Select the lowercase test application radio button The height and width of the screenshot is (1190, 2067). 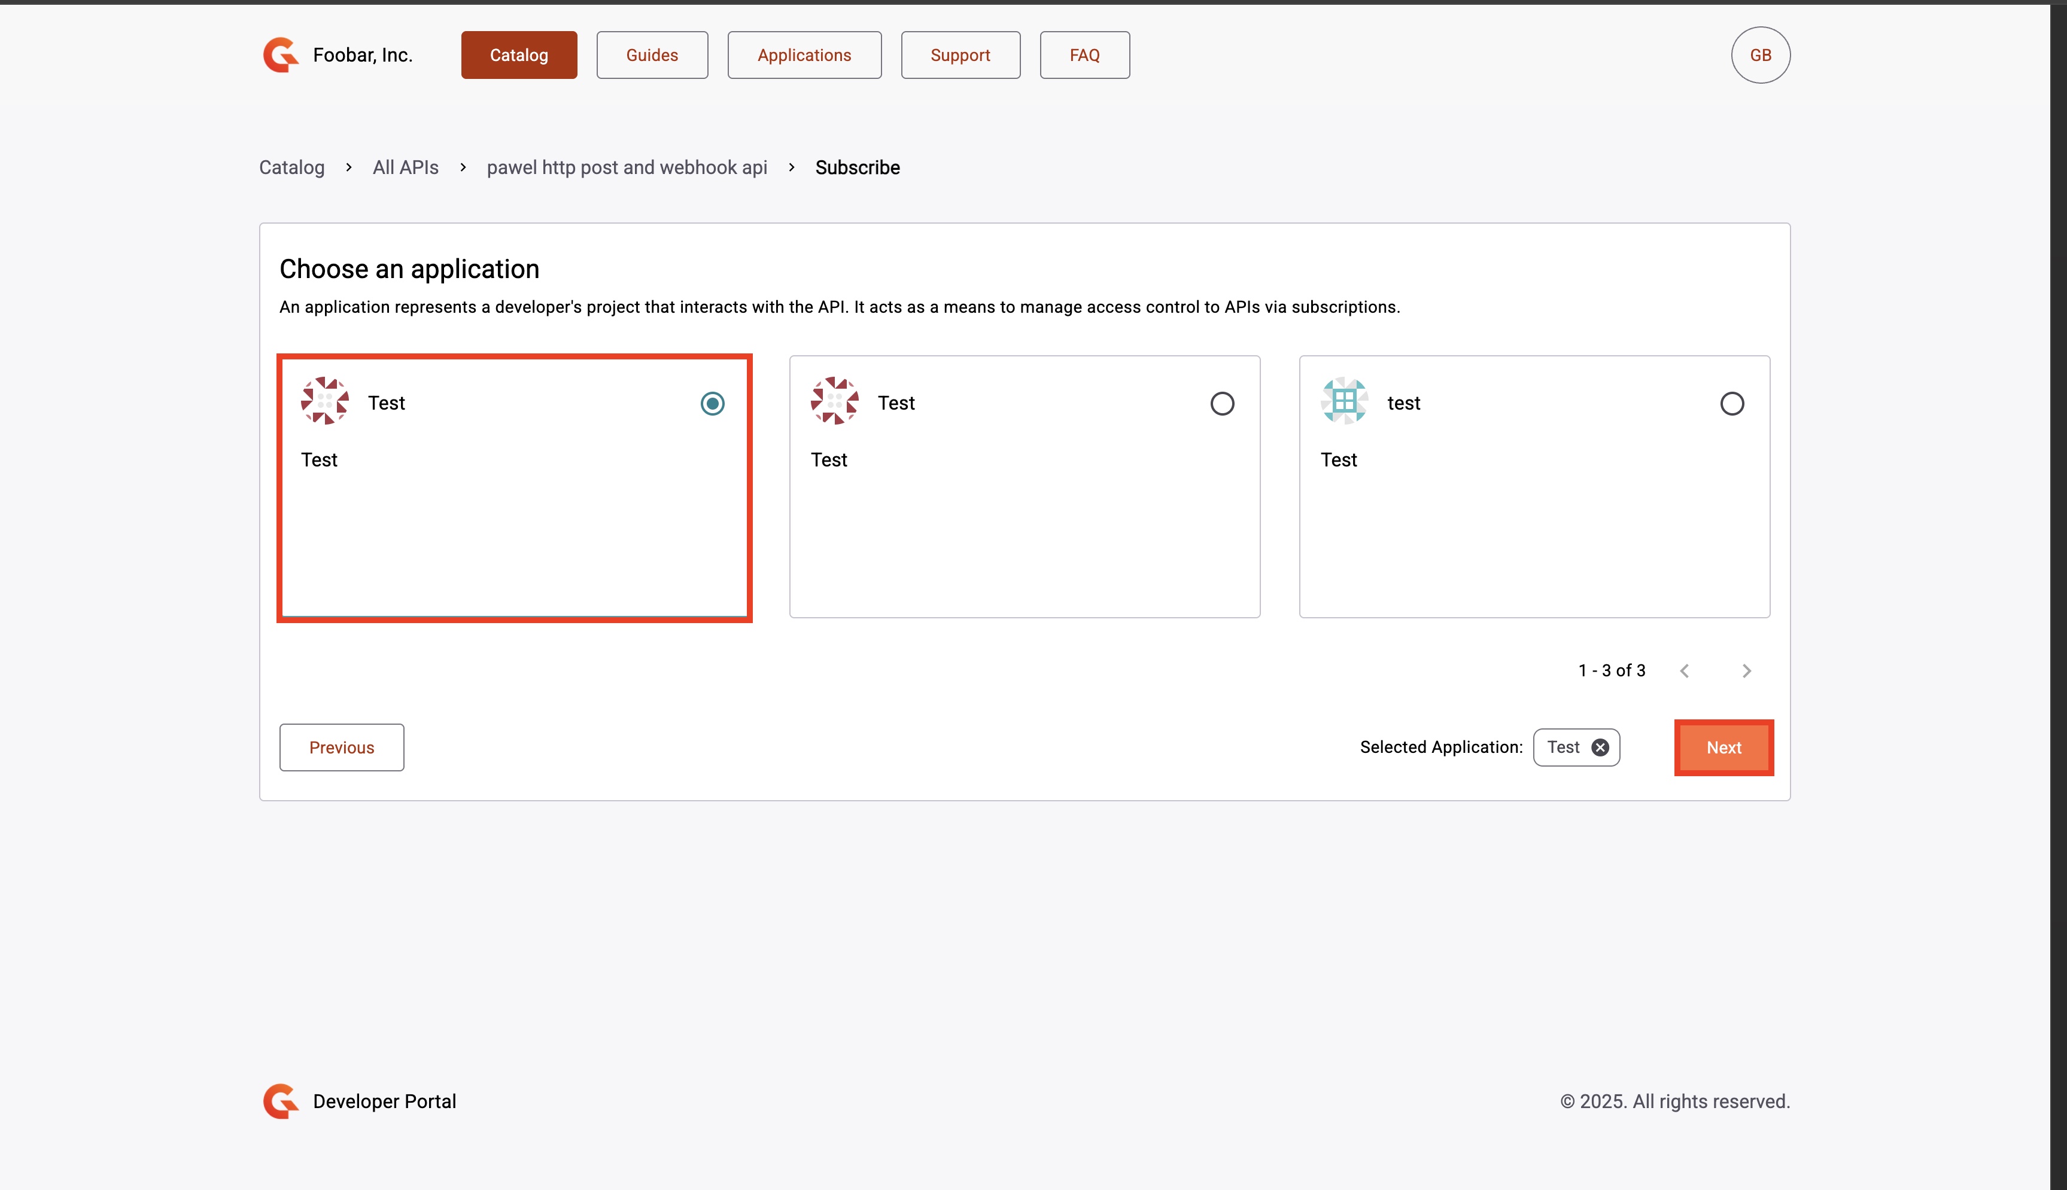[x=1732, y=404]
